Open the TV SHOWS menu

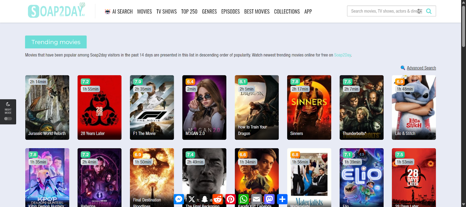click(167, 12)
